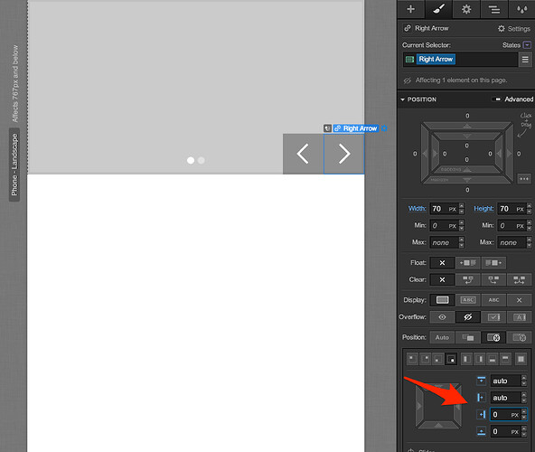Set Position to Auto
Image resolution: width=535 pixels, height=452 pixels.
[442, 337]
